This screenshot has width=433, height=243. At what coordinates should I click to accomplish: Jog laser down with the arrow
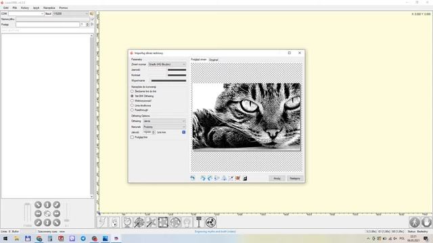(x=47, y=222)
